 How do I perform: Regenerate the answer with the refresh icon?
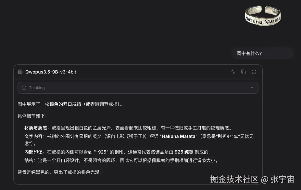pos(254,72)
